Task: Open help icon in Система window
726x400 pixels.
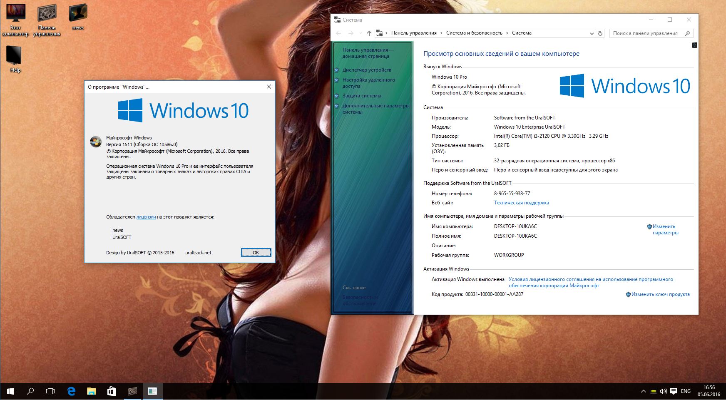Action: tap(694, 45)
